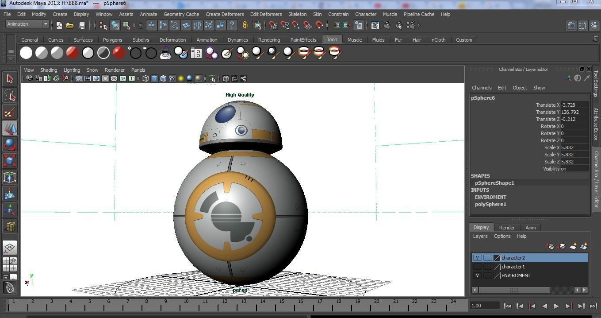Open the Skeleton menu
Screen dimensions: 601x318
pos(297,14)
